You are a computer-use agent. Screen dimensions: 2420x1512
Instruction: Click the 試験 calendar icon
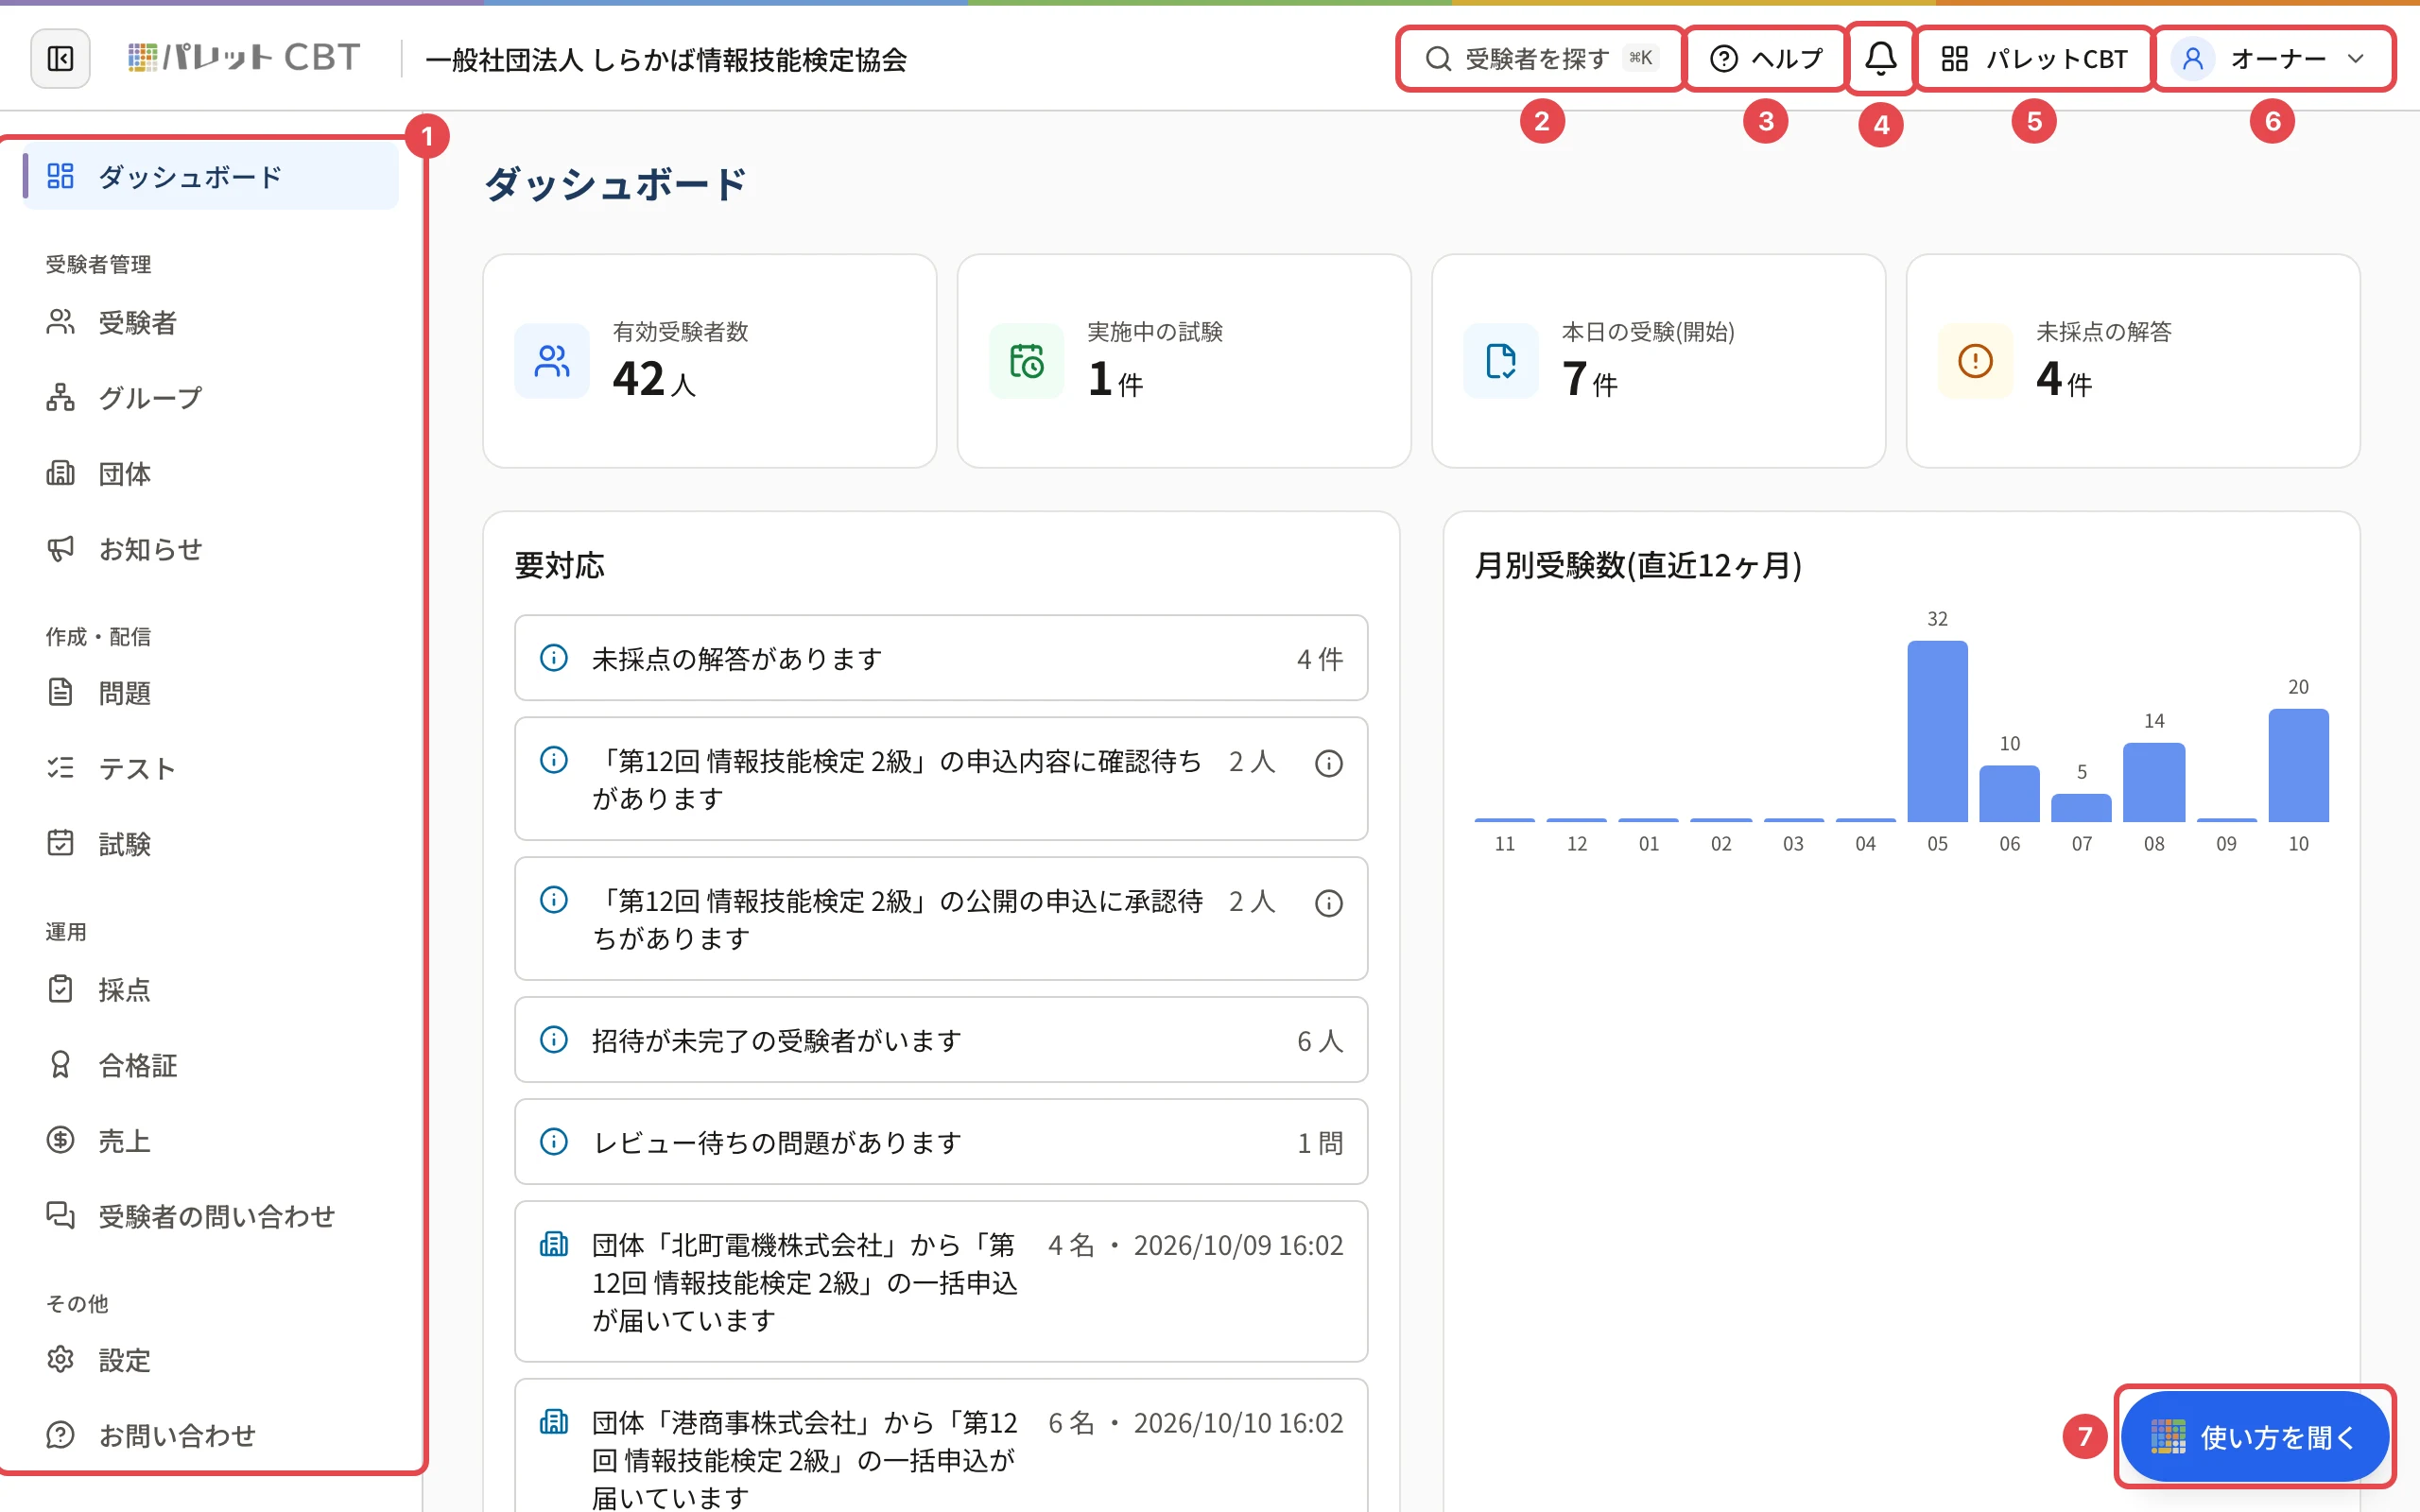tap(60, 843)
